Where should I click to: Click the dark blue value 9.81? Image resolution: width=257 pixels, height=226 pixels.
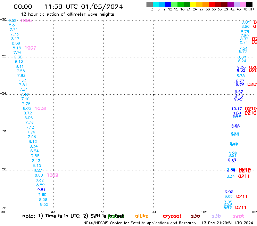tap(41, 190)
